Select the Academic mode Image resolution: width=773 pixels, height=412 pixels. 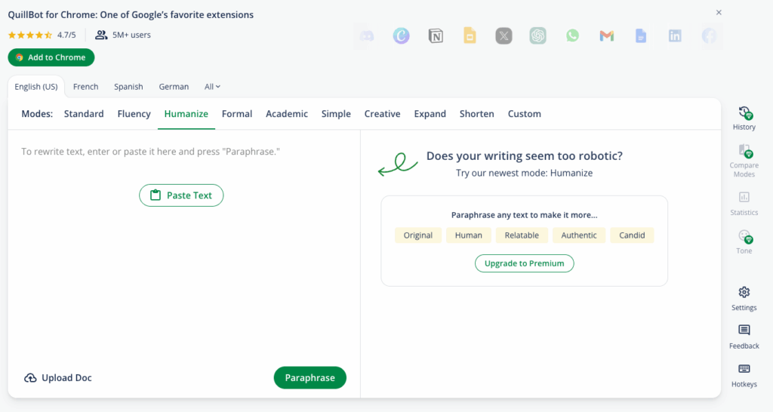click(287, 114)
